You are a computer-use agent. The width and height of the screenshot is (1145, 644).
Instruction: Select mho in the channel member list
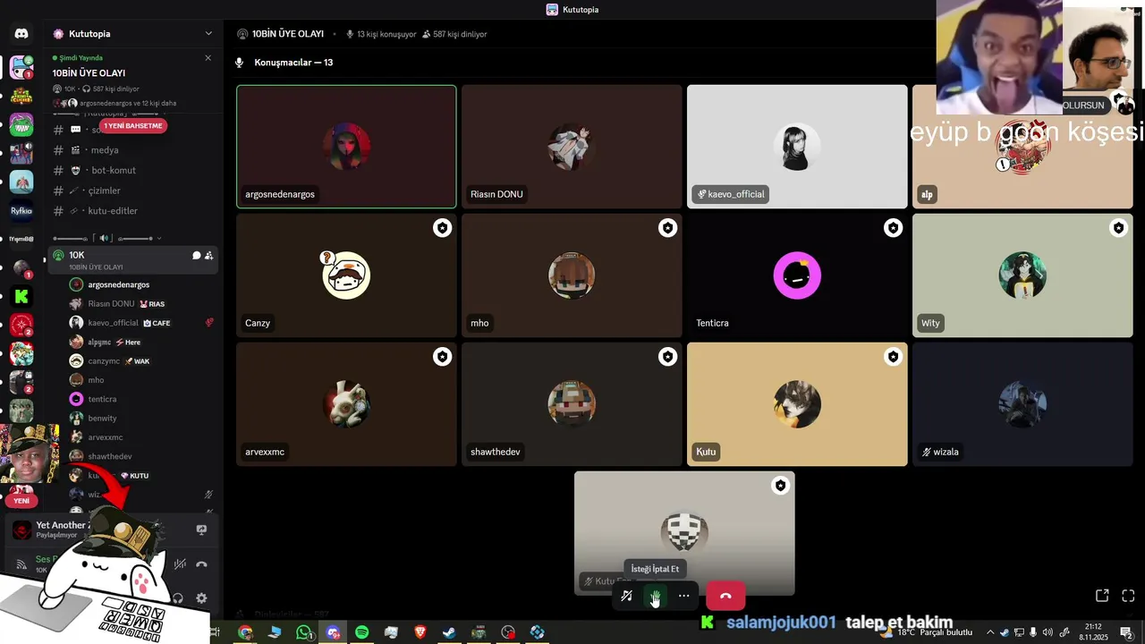tap(141, 380)
